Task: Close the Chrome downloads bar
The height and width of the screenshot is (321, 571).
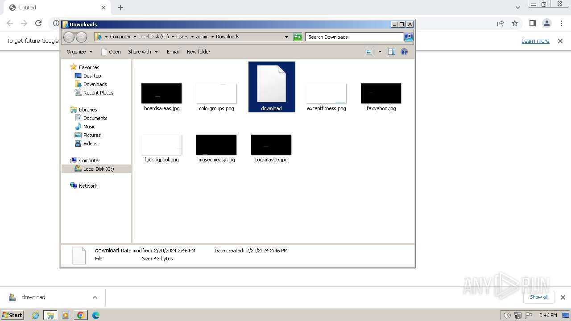Action: [563, 297]
